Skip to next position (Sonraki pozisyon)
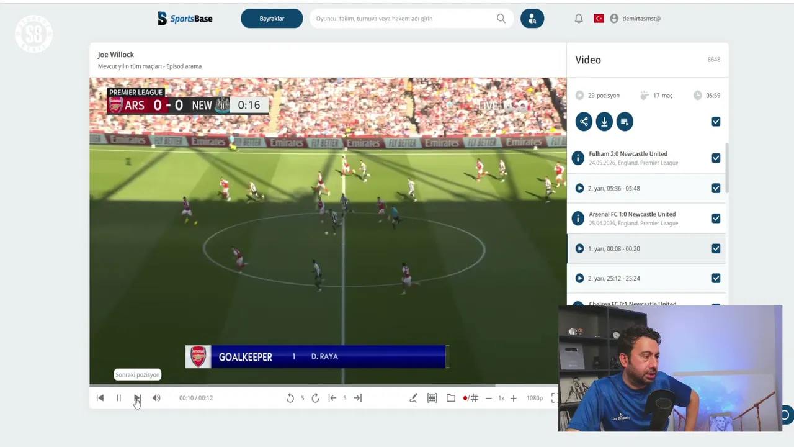This screenshot has width=794, height=447. coord(137,398)
